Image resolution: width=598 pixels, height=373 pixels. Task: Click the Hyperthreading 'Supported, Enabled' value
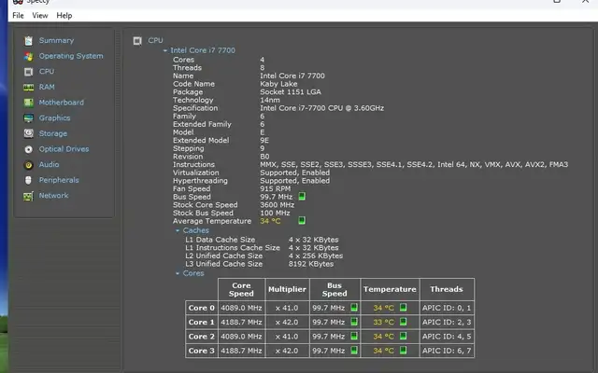click(x=295, y=181)
